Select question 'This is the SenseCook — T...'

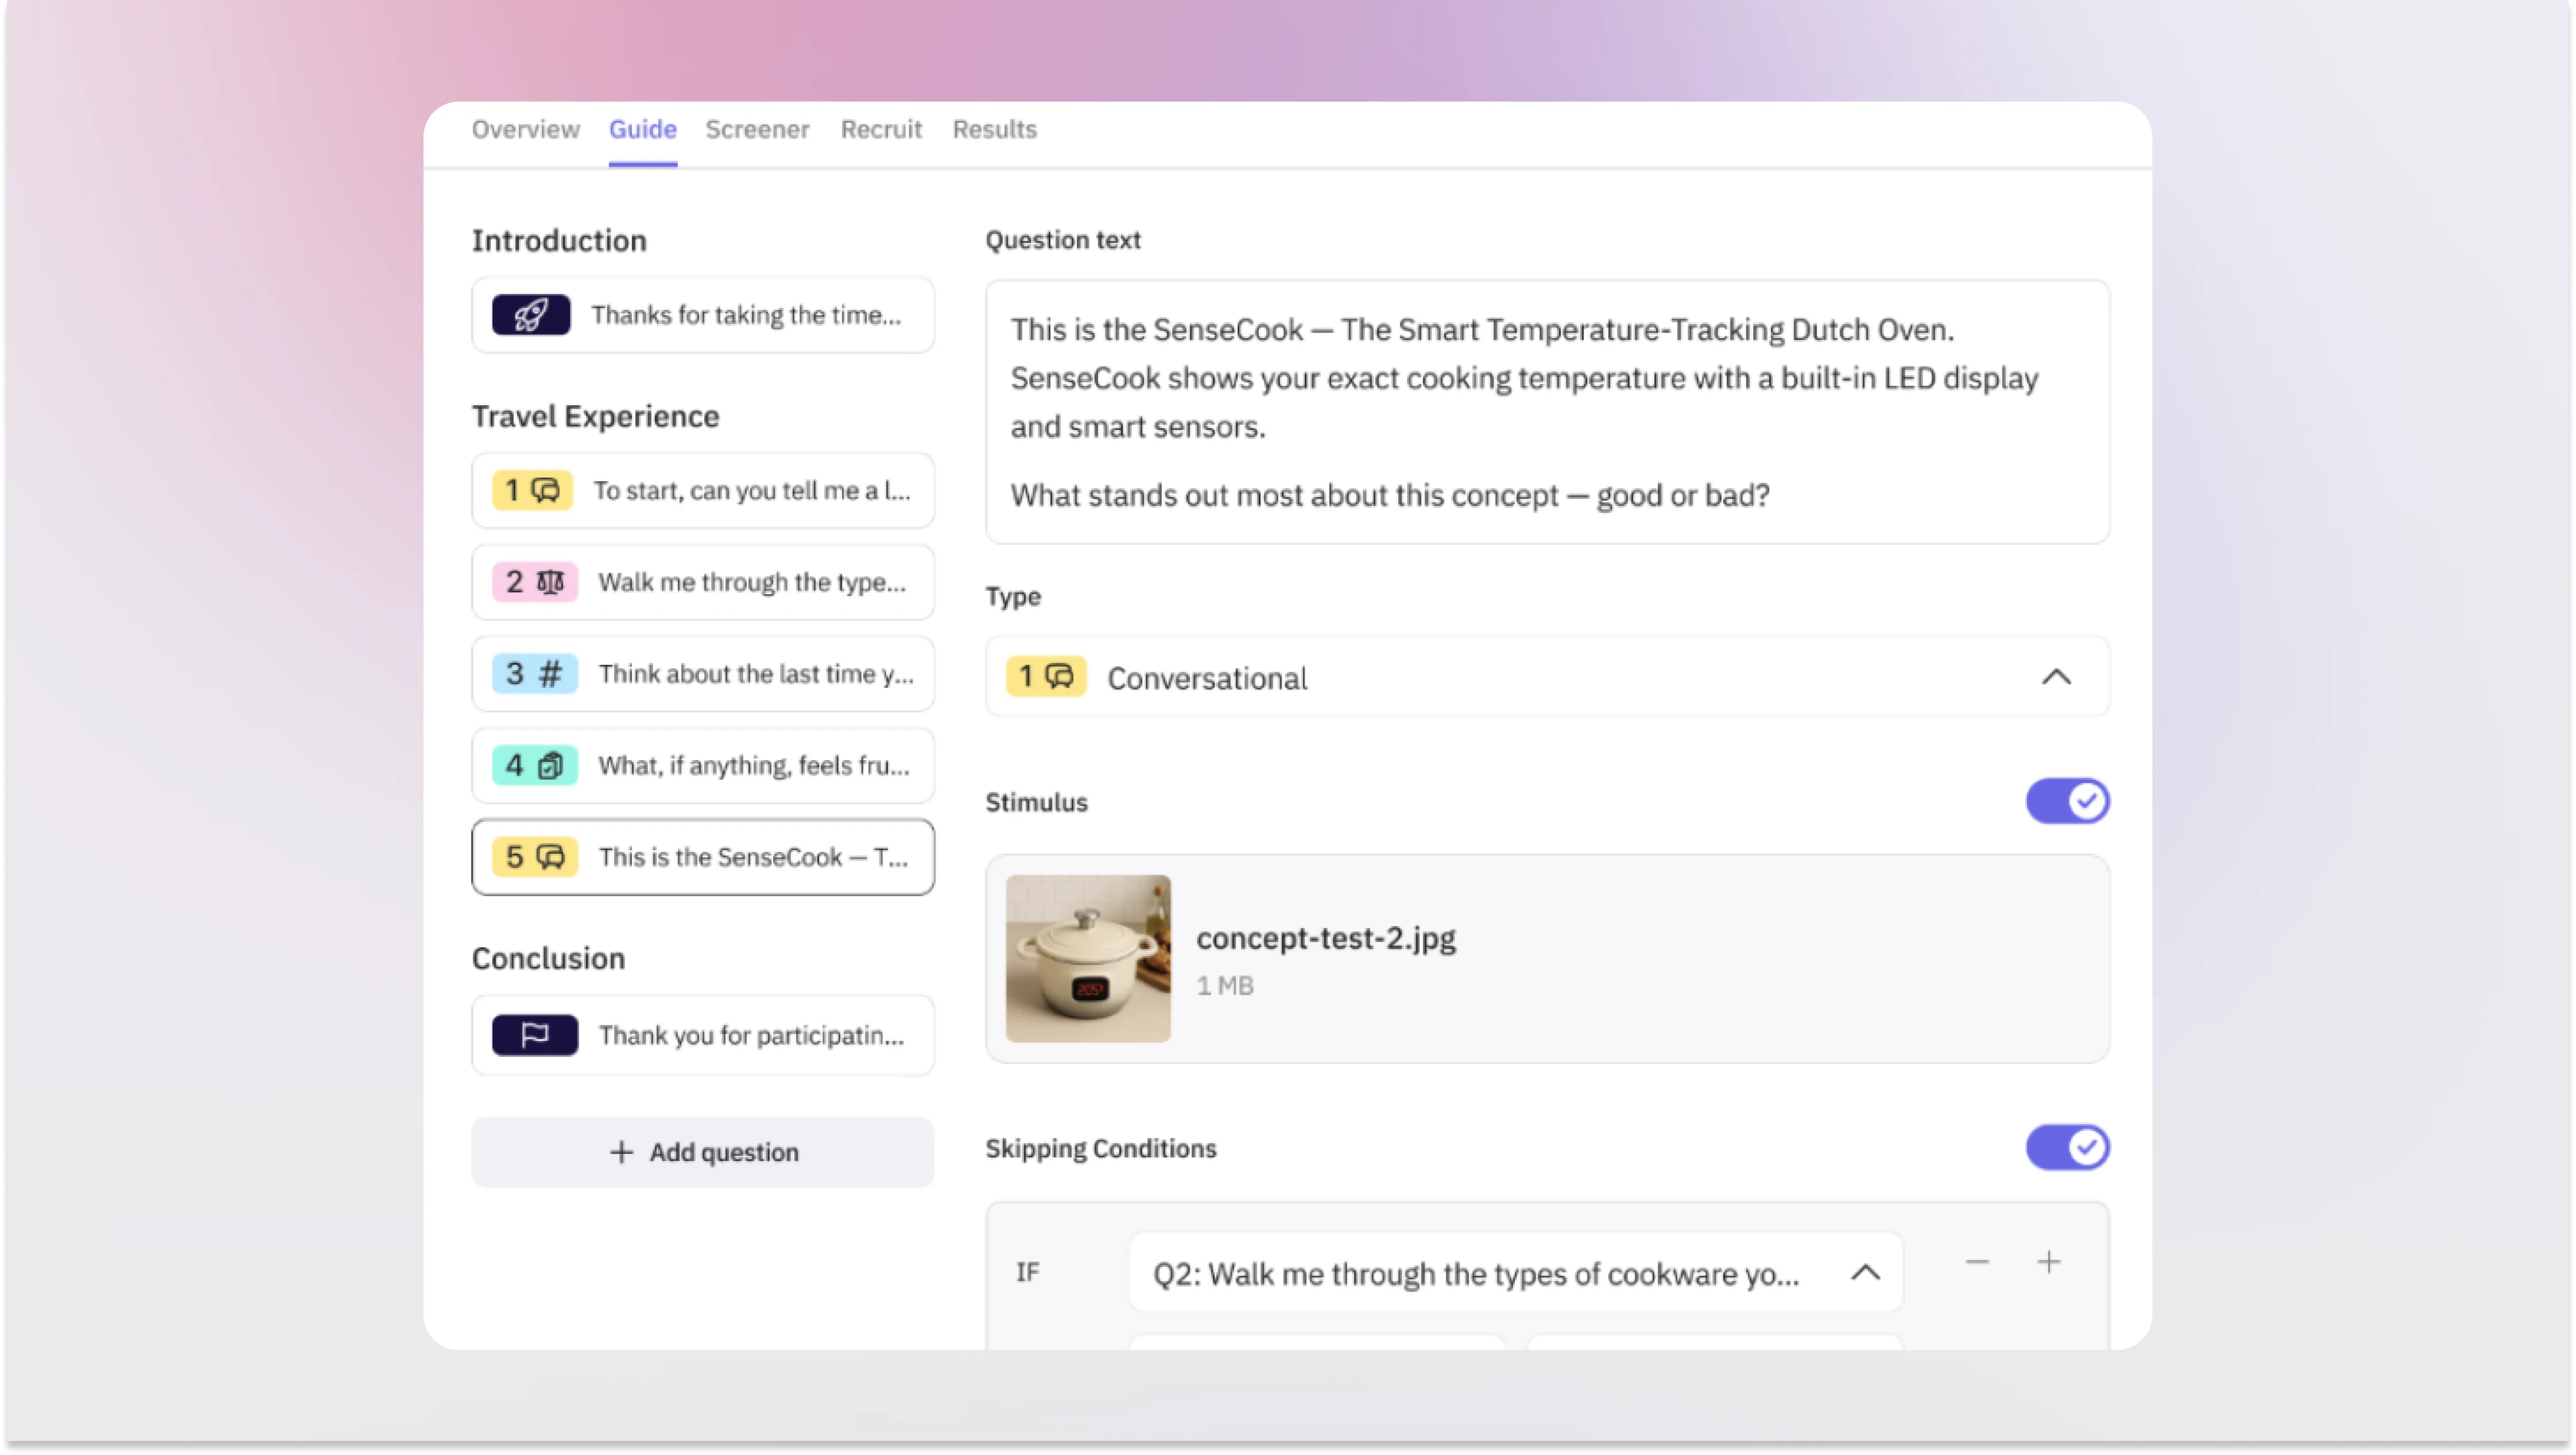703,857
